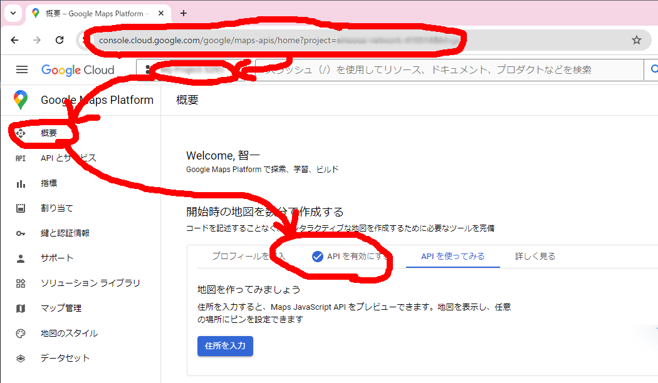This screenshot has height=383, width=658.
Task: Go to サポート in the sidebar
Action: 56,258
